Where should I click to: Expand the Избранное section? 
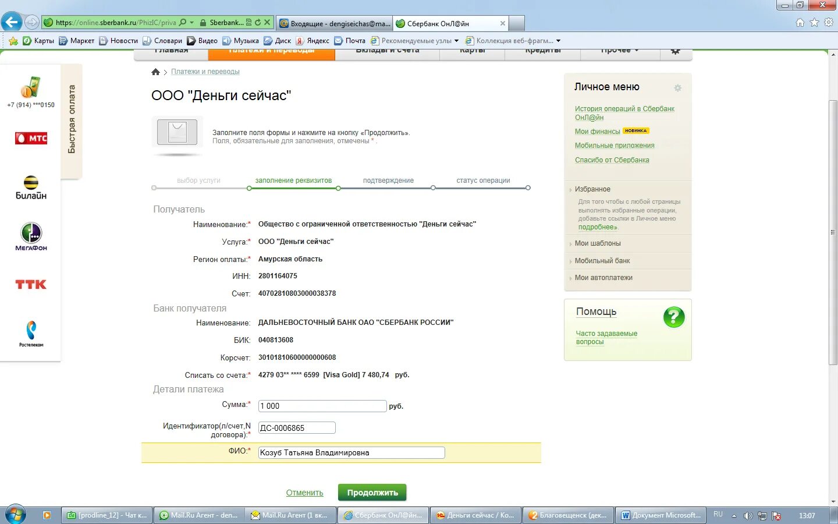coord(592,189)
